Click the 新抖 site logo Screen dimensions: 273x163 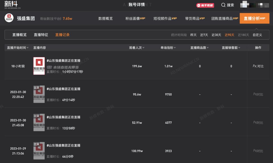tap(10, 4)
